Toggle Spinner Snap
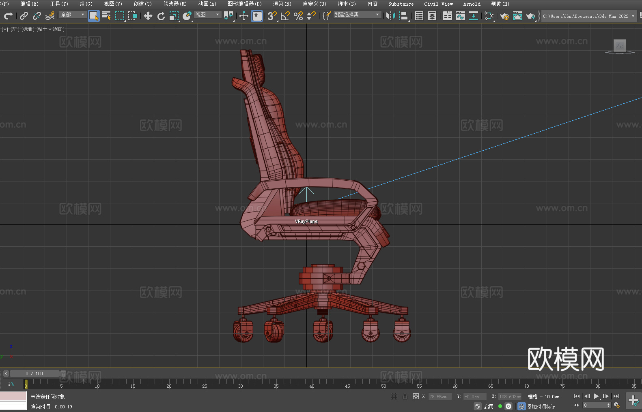Screen dimensions: 642x412 tap(311, 16)
